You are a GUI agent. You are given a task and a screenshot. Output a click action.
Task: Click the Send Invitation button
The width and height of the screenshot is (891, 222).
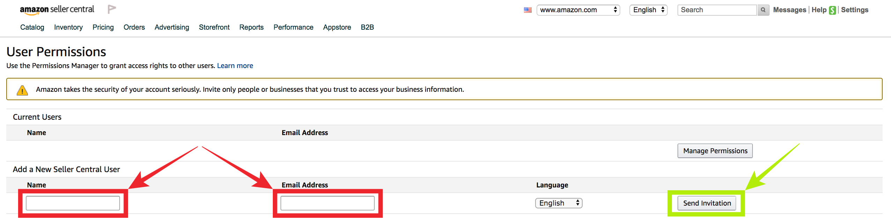(707, 203)
